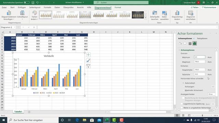Switch to the Textoptionen tab
This screenshot has width=219, height=123.
[202, 39]
